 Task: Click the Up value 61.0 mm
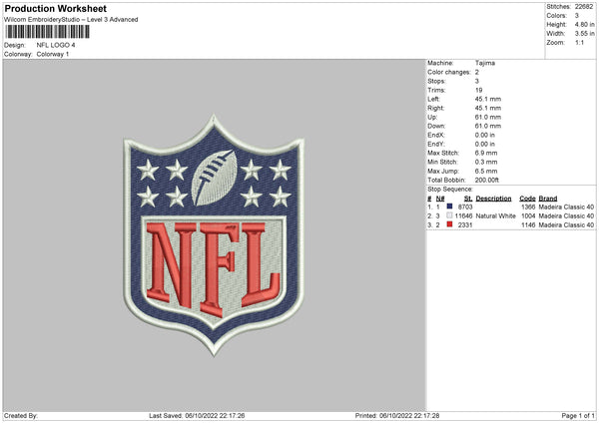coord(488,117)
